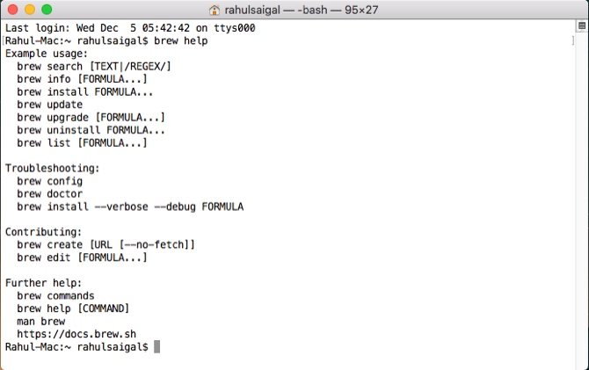Click the blinking cursor block at the prompt
The image size is (589, 370).
coord(157,347)
